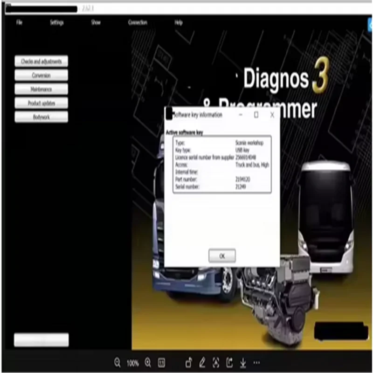373x373 pixels.
Task: Click the blank button at bottom of sidebar
Action: pos(41,340)
